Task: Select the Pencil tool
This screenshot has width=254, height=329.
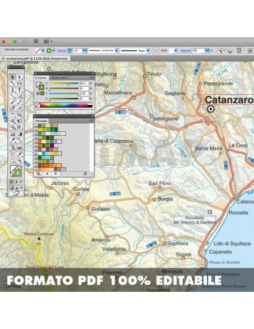Action: (x=20, y=102)
